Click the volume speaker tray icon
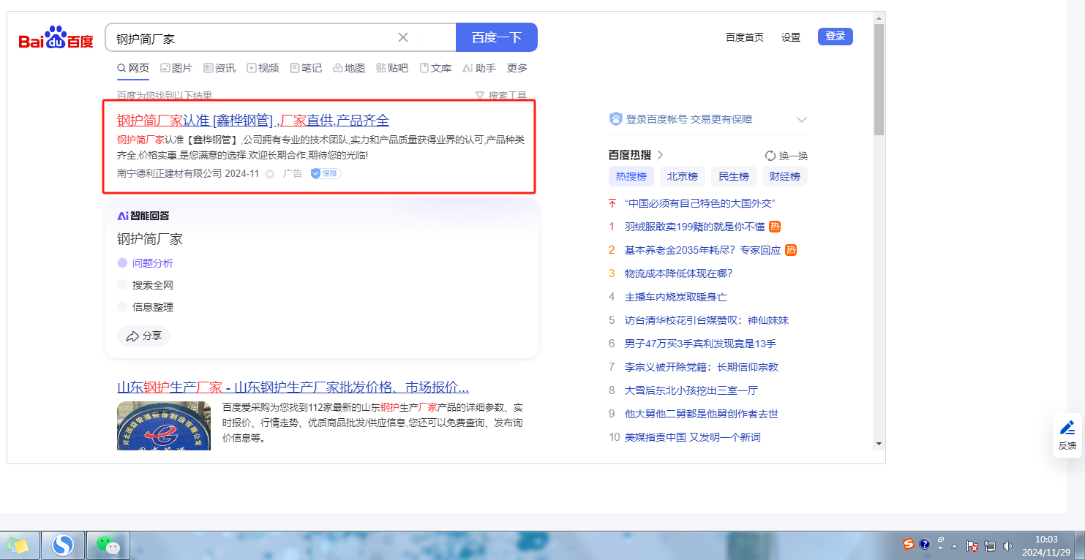Image resolution: width=1085 pixels, height=560 pixels. tap(1007, 545)
